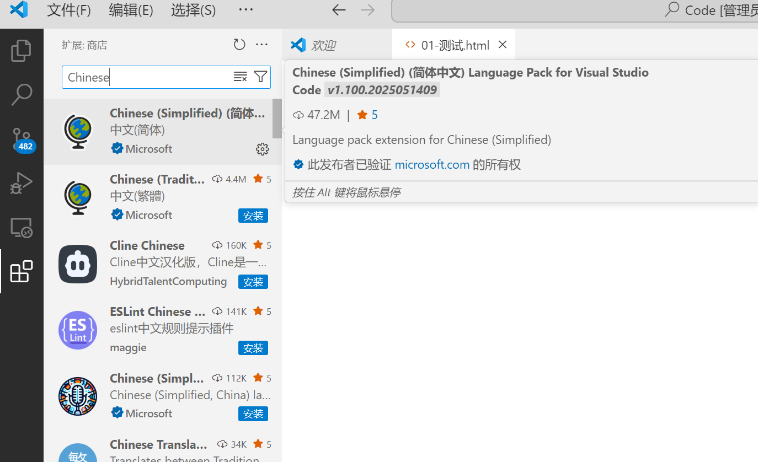Clear the extension search results
This screenshot has width=758, height=462.
point(240,77)
